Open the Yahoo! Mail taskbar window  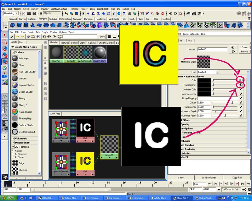pos(69,198)
